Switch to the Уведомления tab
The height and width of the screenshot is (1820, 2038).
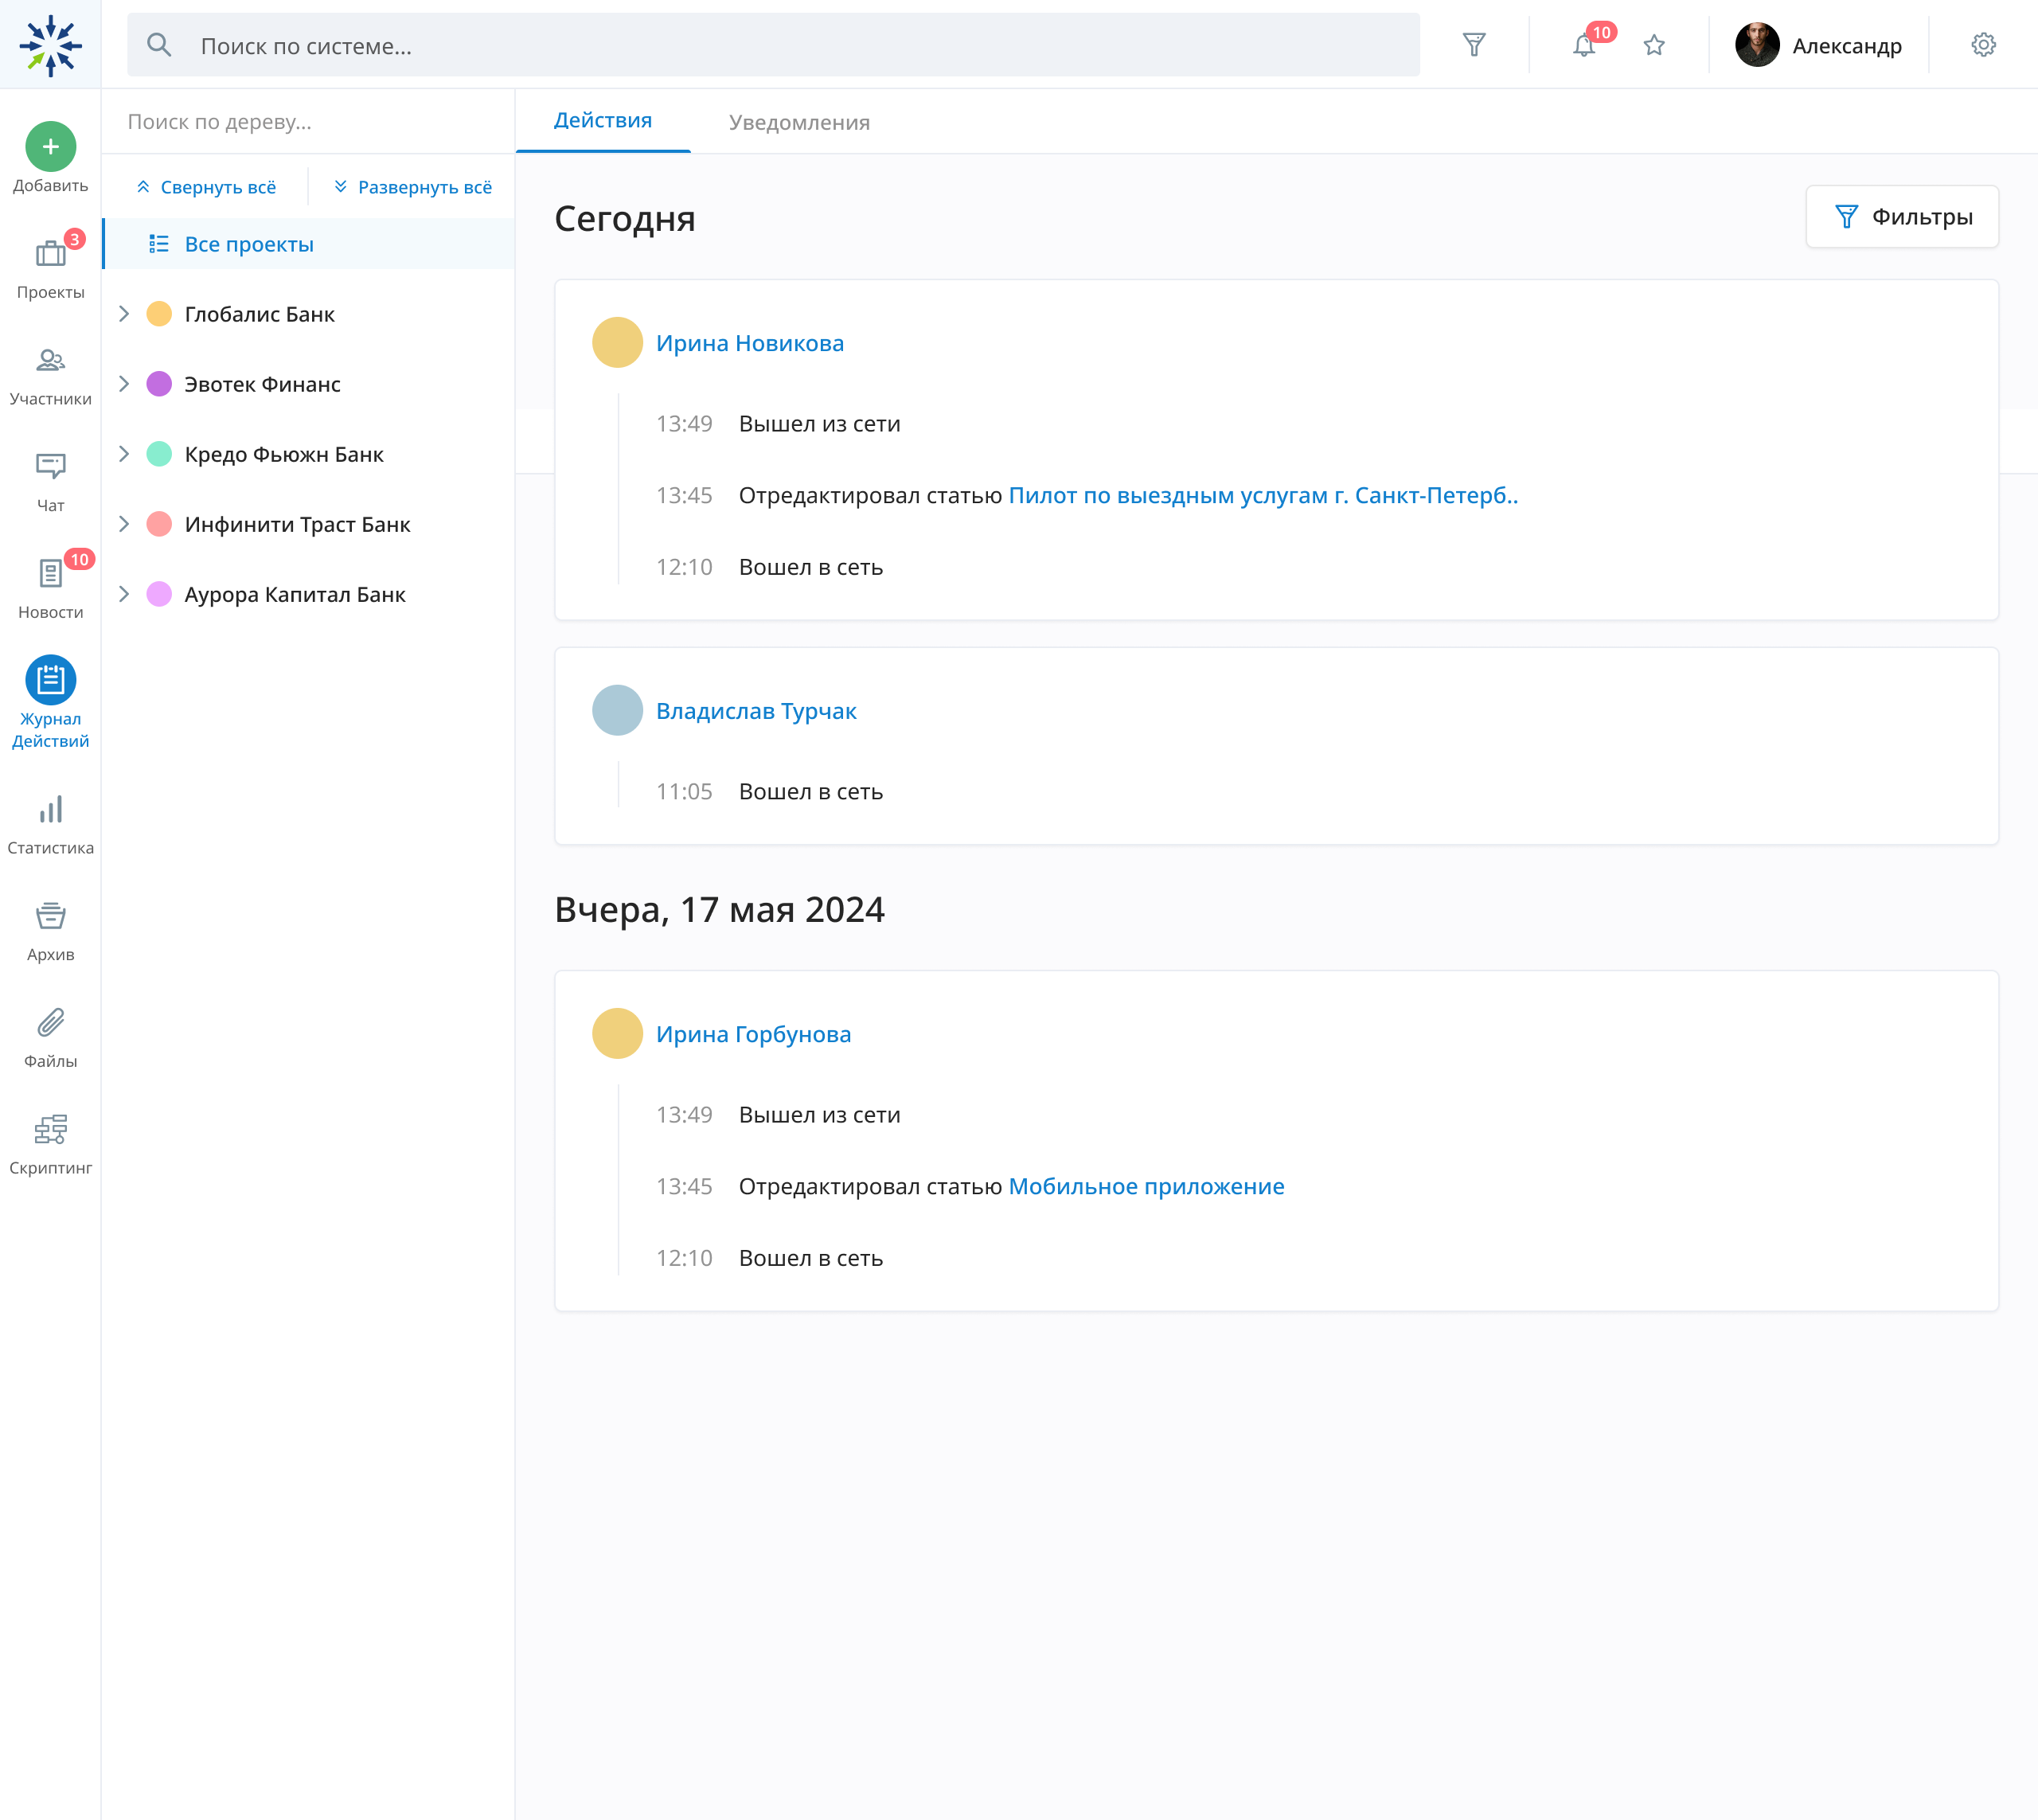click(x=799, y=122)
